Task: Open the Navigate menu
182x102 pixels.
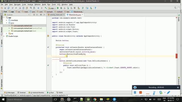Action: (x=17, y=5)
